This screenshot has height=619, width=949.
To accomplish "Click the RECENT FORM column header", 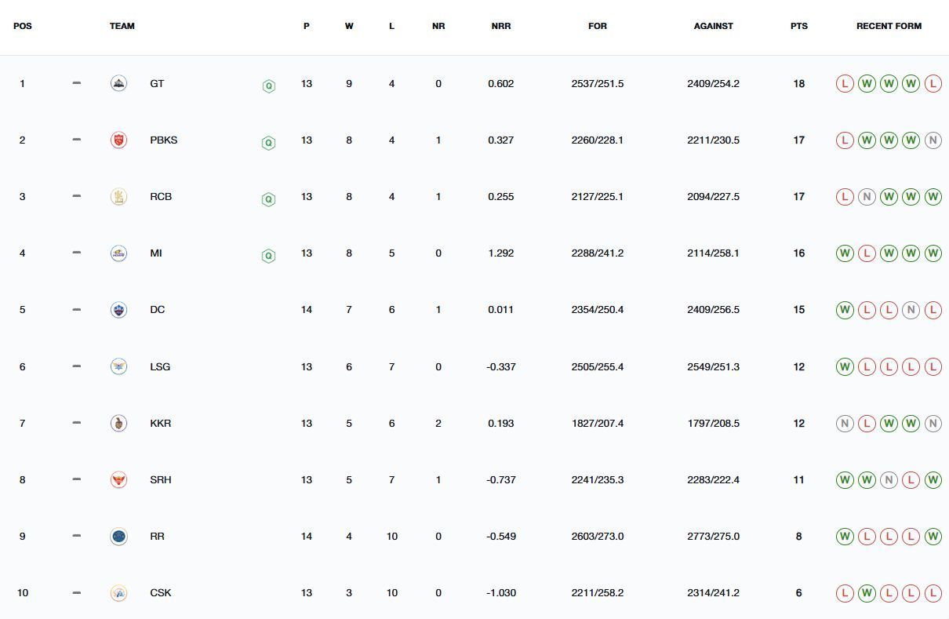I will 889,26.
